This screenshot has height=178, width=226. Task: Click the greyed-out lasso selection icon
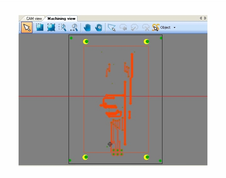pyautogui.click(x=134, y=28)
